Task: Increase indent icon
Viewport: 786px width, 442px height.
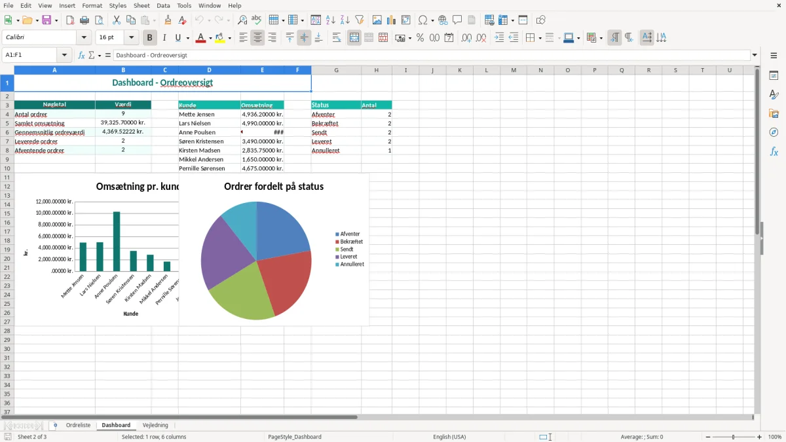Action: tap(499, 38)
